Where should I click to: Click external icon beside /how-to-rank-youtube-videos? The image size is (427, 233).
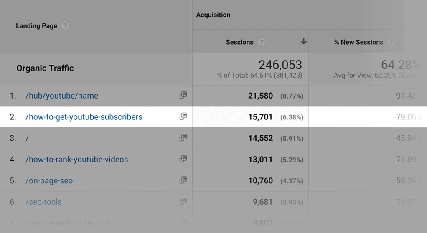click(x=183, y=159)
